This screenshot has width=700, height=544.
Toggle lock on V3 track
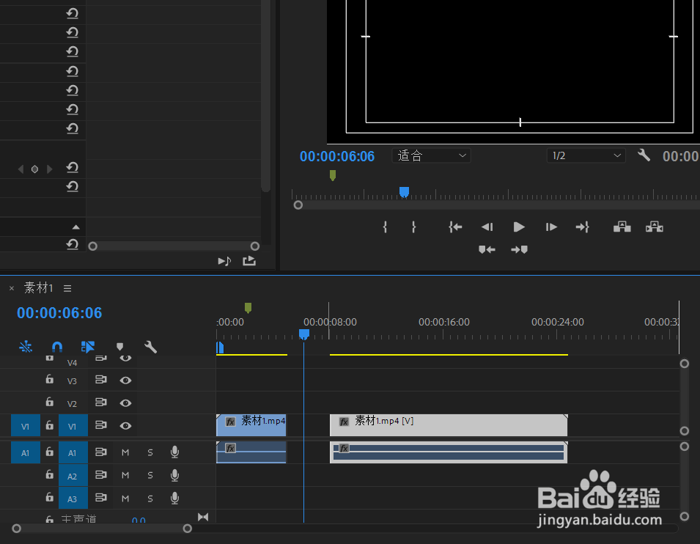50,379
